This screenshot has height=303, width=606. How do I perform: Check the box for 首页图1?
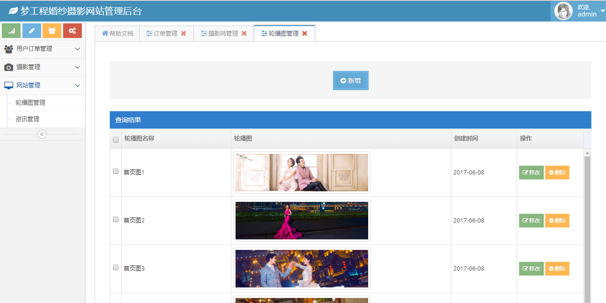116,171
